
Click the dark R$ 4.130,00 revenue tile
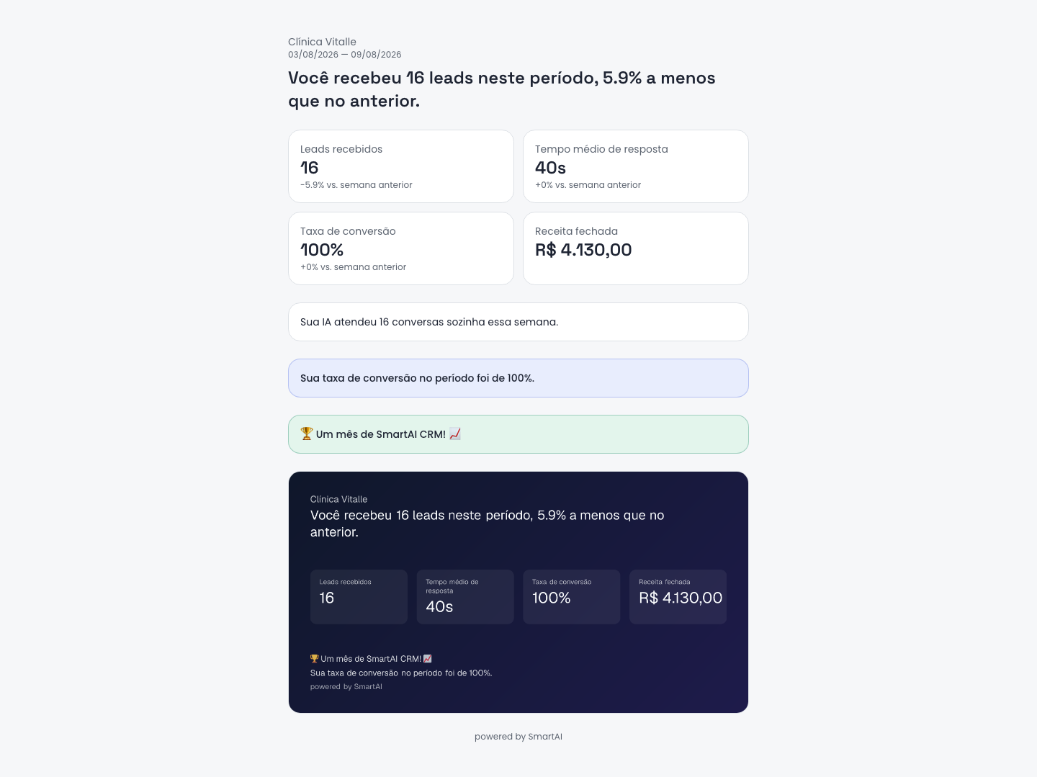click(678, 597)
